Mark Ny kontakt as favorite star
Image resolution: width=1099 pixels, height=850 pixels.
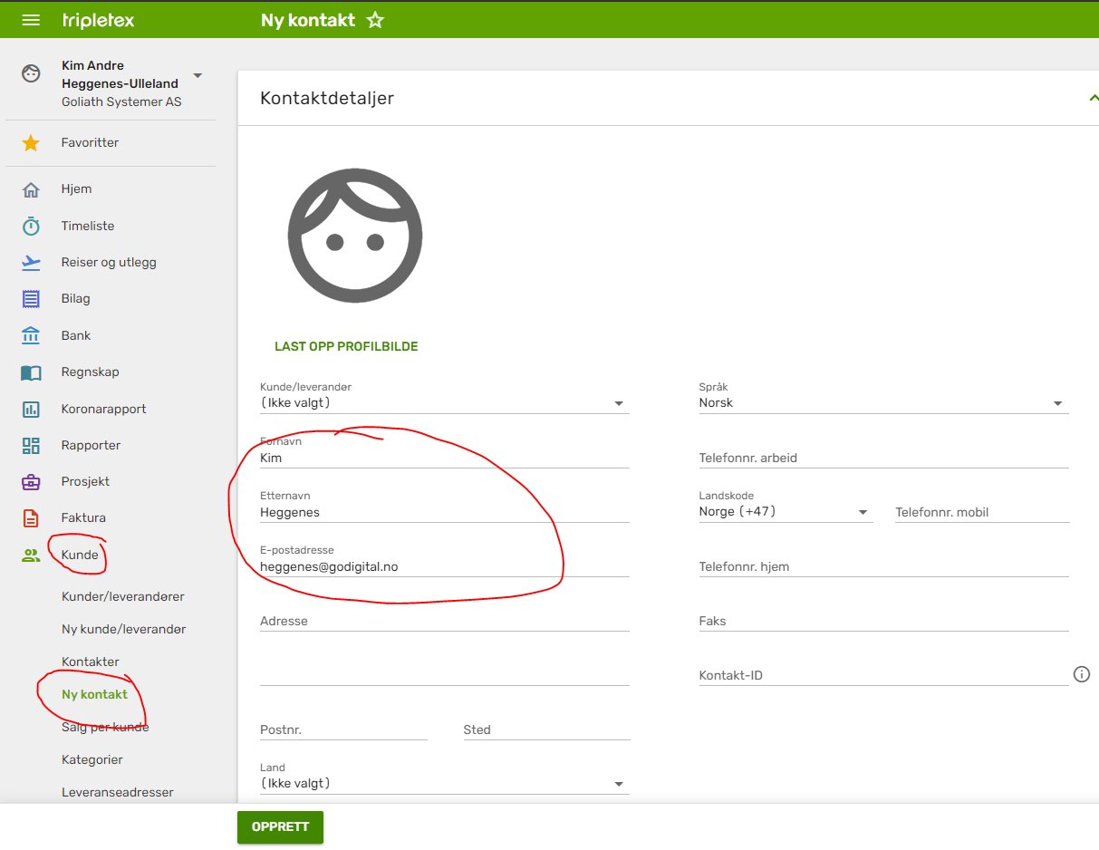[x=375, y=20]
